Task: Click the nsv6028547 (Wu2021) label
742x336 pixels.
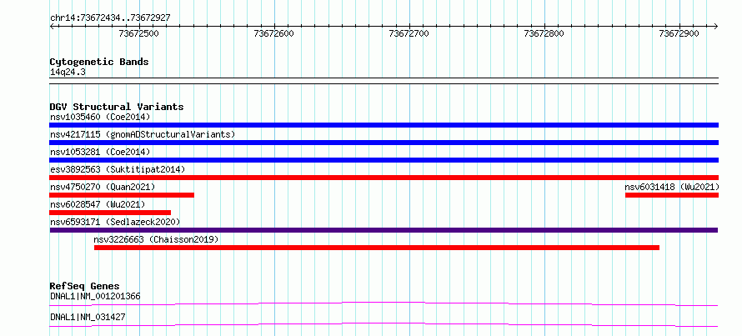Action: pyautogui.click(x=98, y=204)
